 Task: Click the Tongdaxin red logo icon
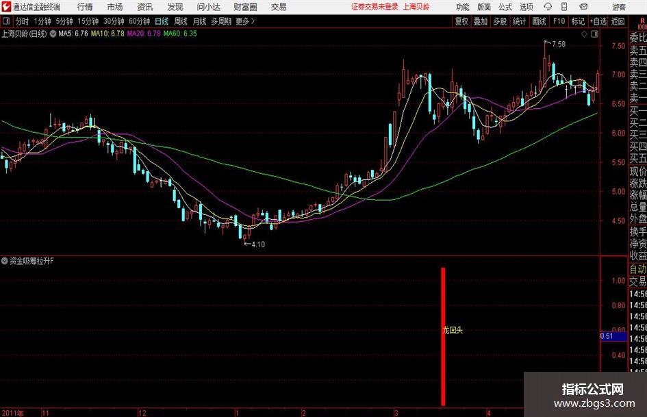pos(6,7)
